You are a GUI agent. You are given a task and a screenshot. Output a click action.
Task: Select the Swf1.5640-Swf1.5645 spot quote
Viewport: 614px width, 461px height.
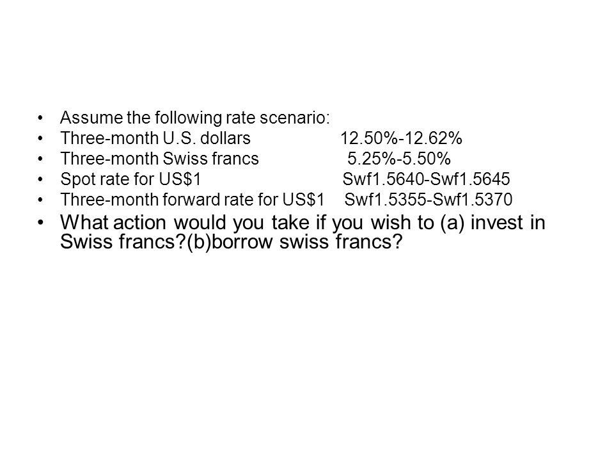pos(426,179)
